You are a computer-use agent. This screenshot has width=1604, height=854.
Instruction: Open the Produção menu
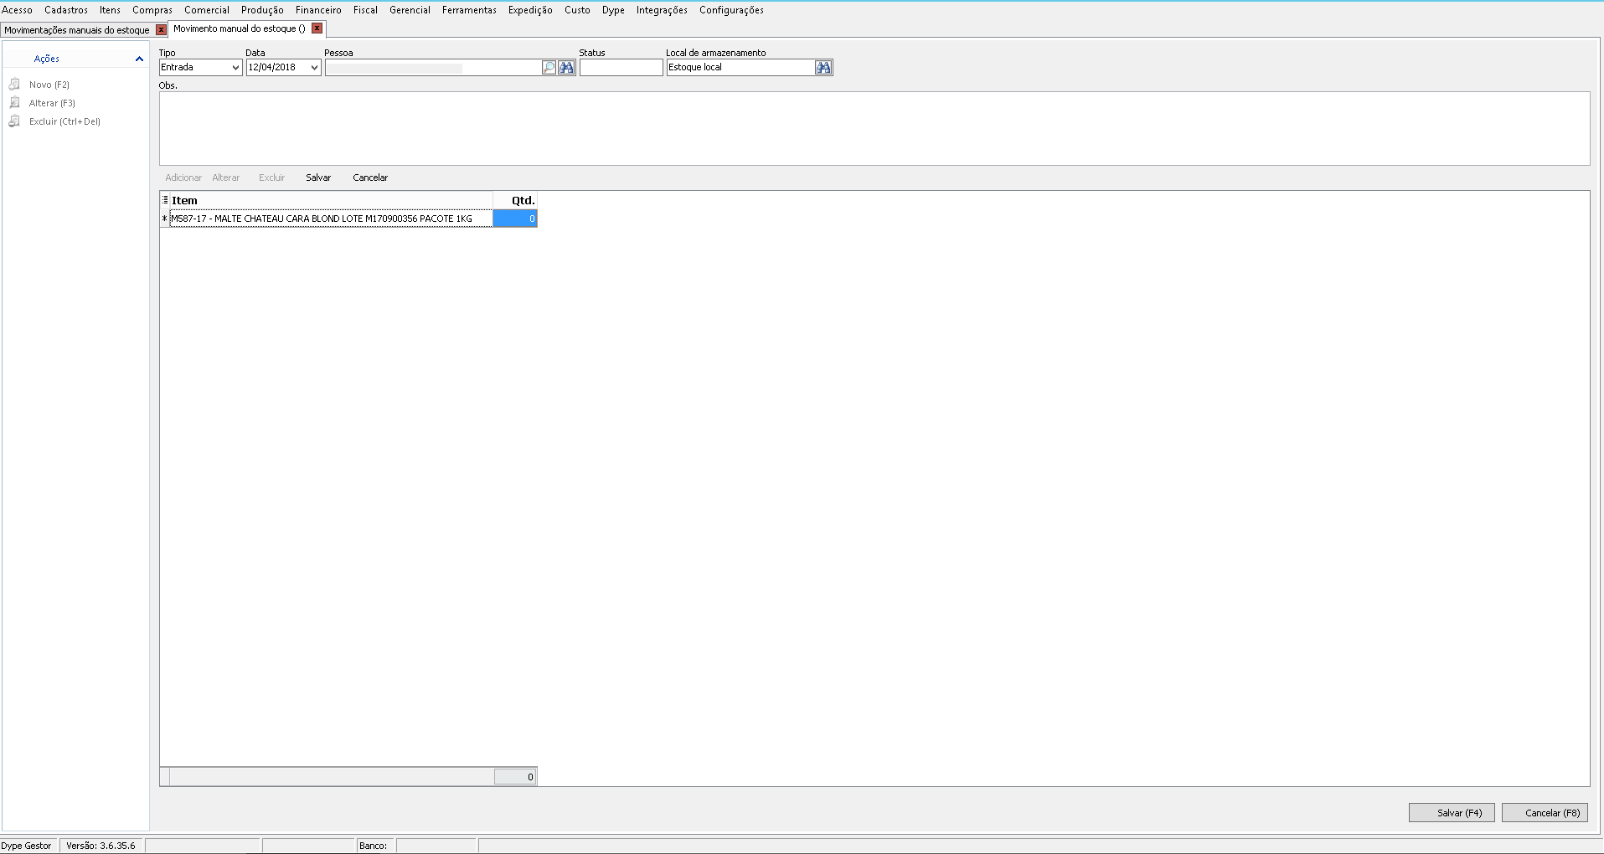coord(262,10)
